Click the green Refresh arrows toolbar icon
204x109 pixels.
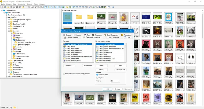[70, 7]
